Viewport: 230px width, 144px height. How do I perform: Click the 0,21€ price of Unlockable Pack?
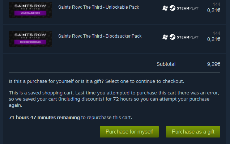pos(214,10)
